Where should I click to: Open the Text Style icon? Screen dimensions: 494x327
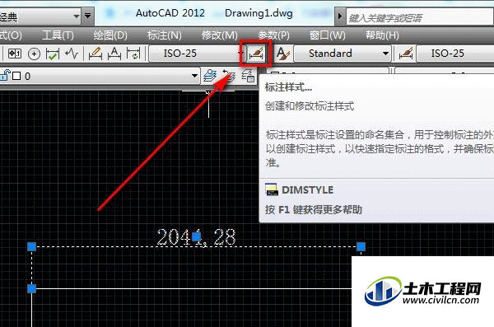click(283, 54)
